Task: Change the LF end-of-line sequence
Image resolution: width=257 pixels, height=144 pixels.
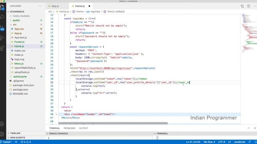Action: pyautogui.click(x=229, y=142)
